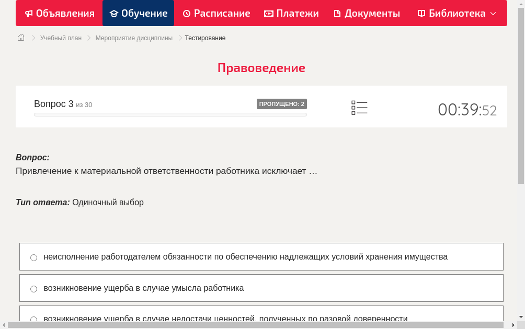Open the Мероприятие дисциплины link
Image resolution: width=525 pixels, height=329 pixels.
click(x=135, y=38)
